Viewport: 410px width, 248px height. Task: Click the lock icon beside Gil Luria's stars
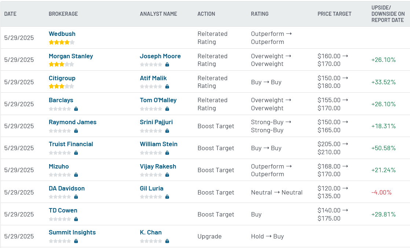[x=167, y=197]
